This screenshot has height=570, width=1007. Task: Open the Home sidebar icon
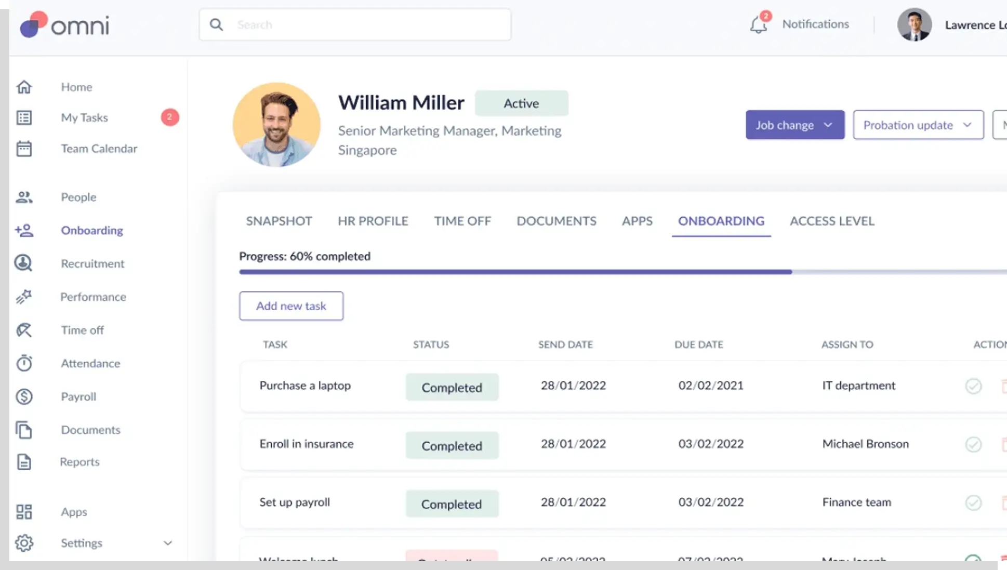[x=24, y=87]
